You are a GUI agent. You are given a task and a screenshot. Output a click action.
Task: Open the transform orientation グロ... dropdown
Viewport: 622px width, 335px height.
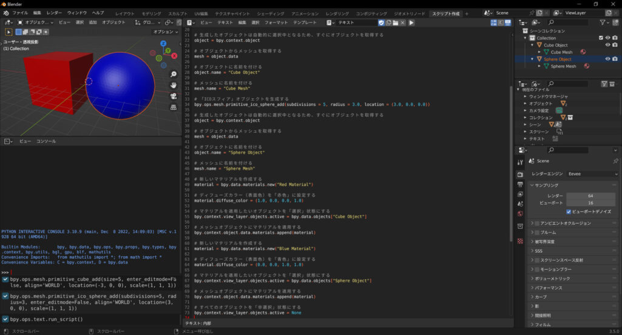(x=147, y=22)
